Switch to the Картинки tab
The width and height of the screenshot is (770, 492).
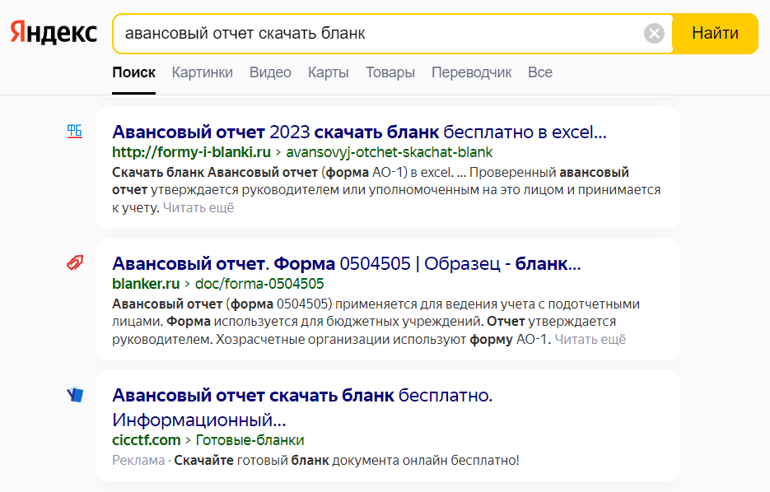[x=203, y=72]
